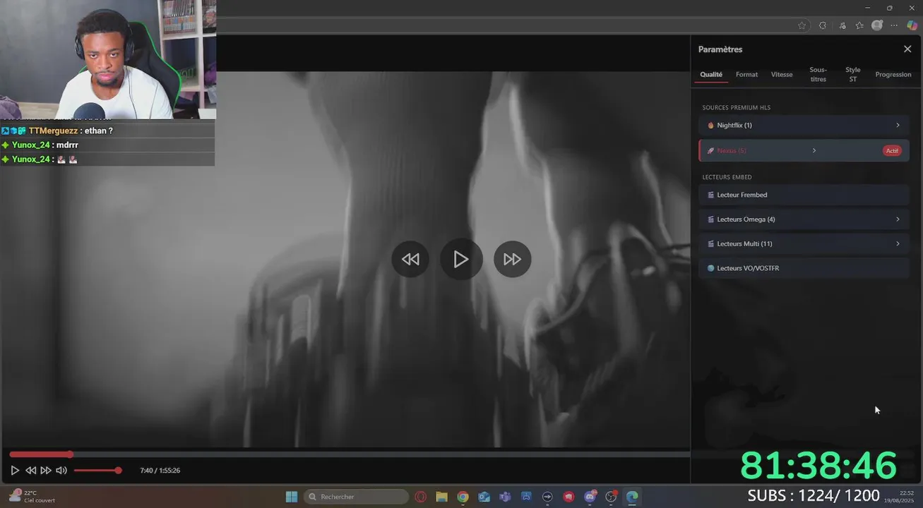This screenshot has width=923, height=508.
Task: Expand the Nexus source chevron
Action: [x=814, y=150]
